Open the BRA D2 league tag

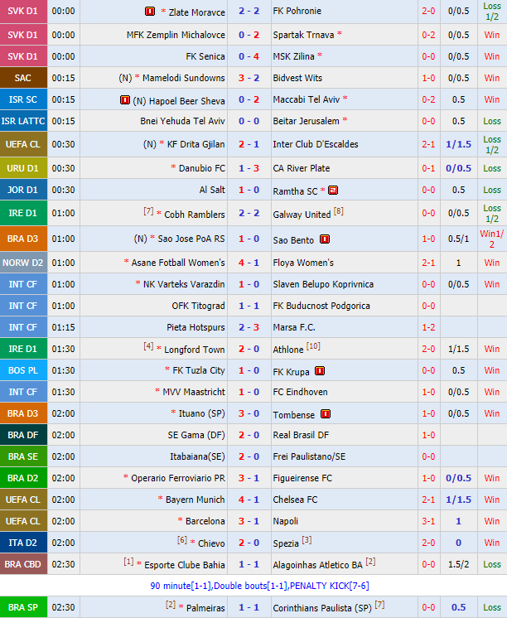pos(23,478)
